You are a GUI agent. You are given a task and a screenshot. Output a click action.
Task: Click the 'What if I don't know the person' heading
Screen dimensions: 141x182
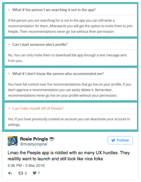pos(58,74)
